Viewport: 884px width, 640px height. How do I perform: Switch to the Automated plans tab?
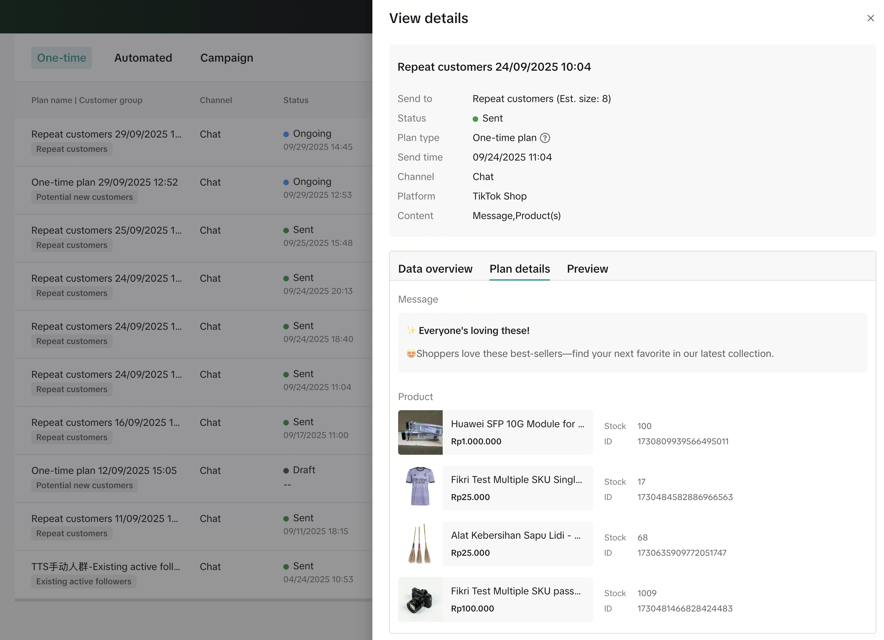pyautogui.click(x=143, y=58)
